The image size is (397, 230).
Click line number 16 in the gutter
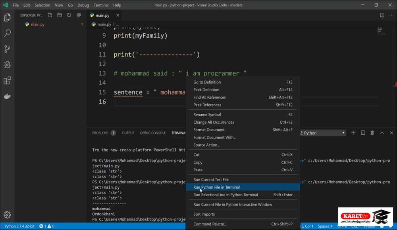point(102,102)
